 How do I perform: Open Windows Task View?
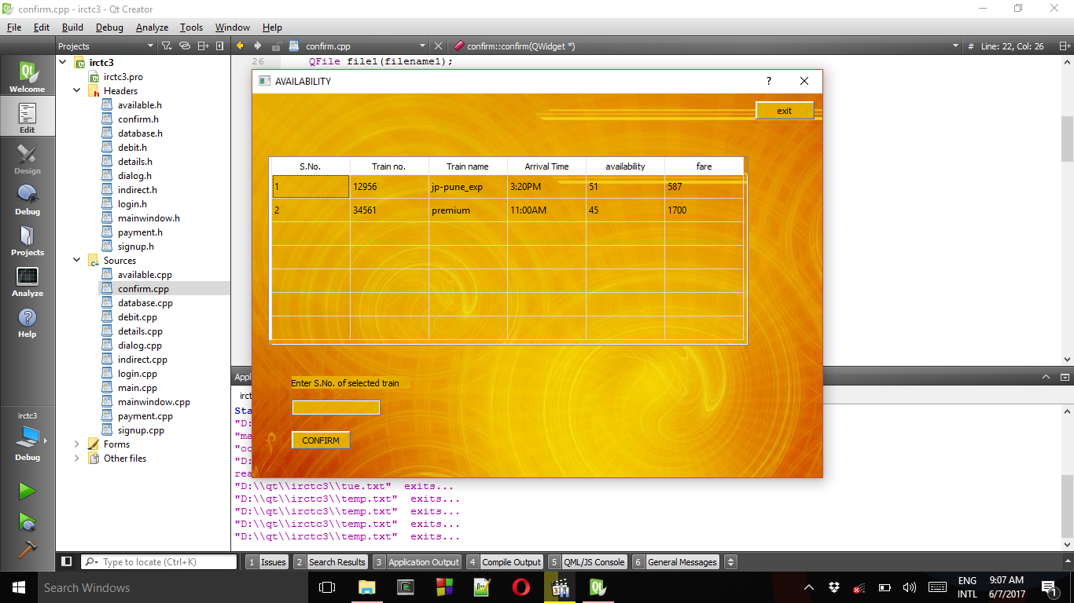pos(327,587)
